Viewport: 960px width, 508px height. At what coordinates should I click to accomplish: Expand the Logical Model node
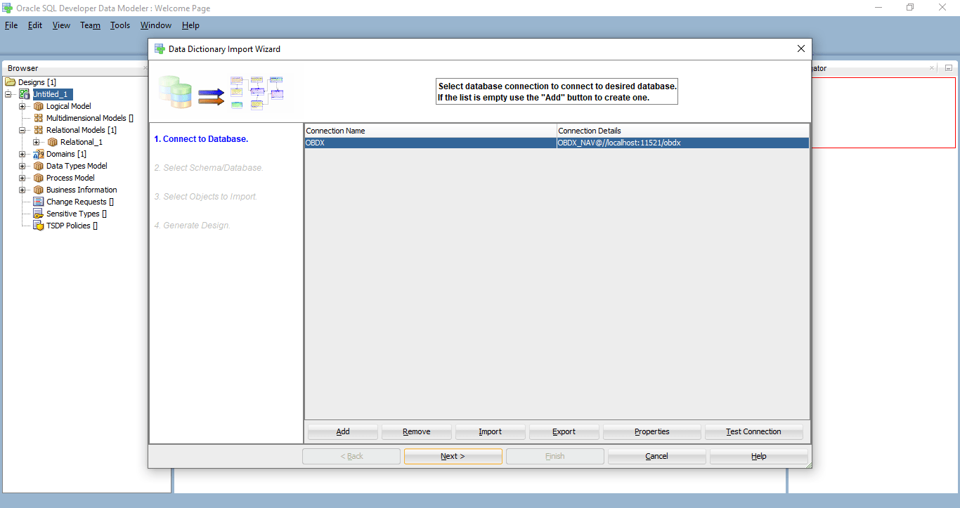coord(22,106)
